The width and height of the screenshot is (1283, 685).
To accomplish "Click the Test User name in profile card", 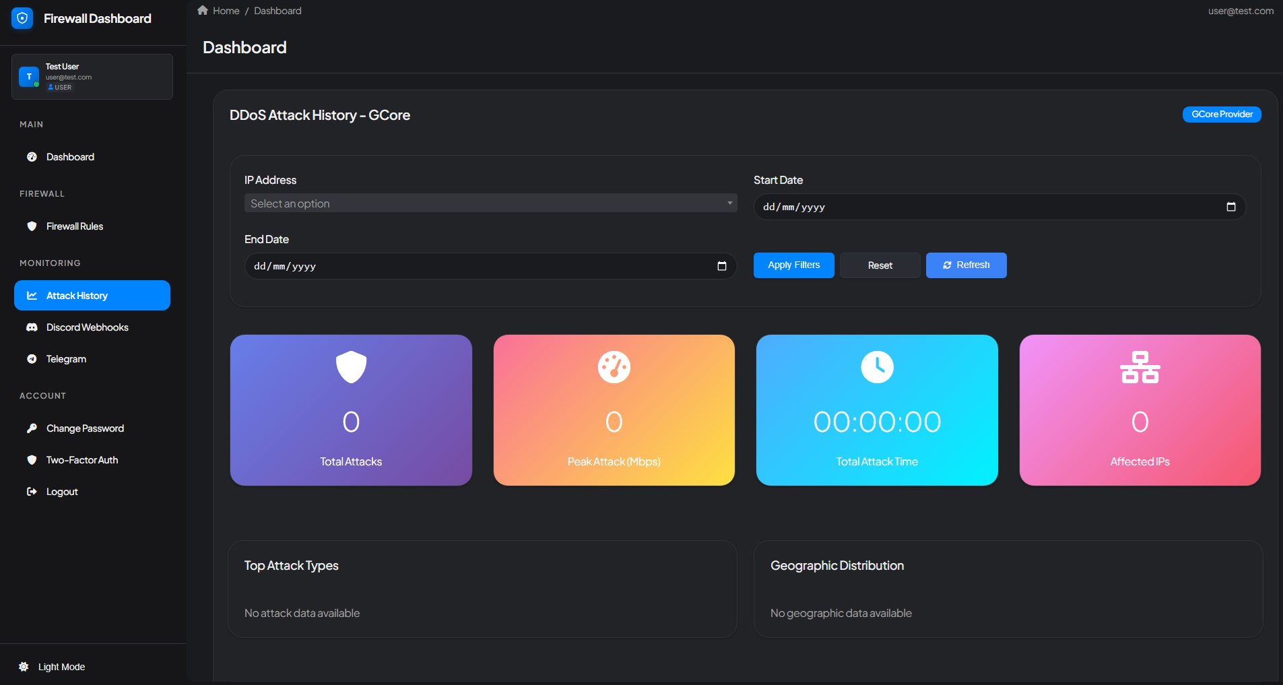I will click(x=62, y=67).
